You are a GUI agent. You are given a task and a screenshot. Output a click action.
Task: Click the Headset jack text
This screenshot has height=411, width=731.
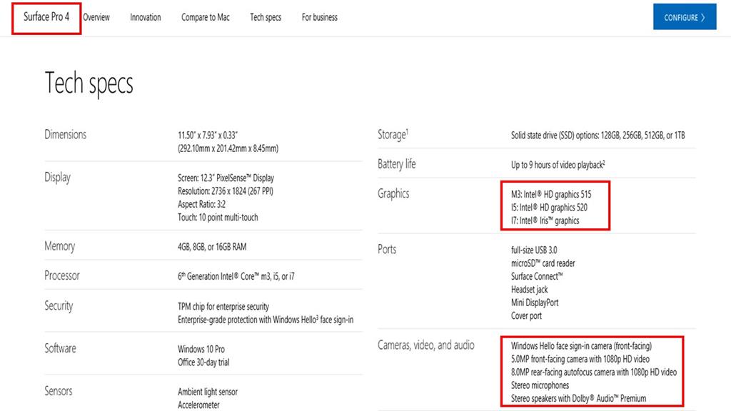[530, 290]
